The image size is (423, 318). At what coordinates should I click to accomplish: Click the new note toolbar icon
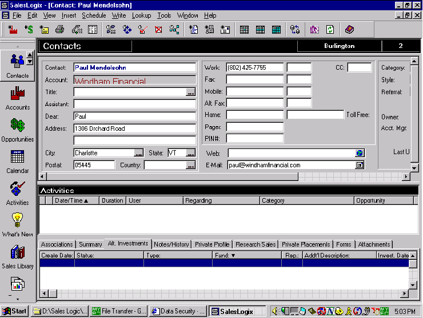(44, 29)
